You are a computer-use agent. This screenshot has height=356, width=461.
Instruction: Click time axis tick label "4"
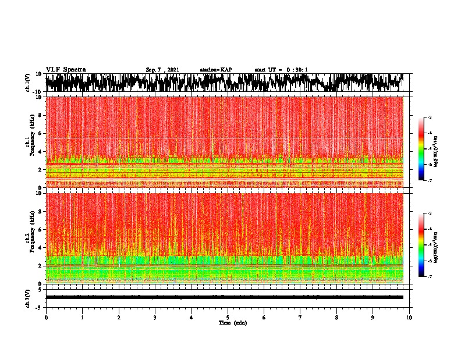(x=192, y=318)
